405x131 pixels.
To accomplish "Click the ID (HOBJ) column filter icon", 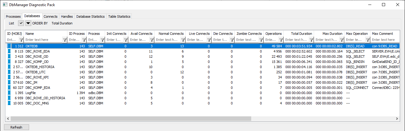I will click(21, 40).
